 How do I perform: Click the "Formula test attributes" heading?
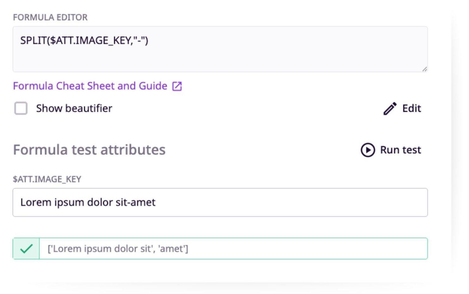click(x=89, y=150)
